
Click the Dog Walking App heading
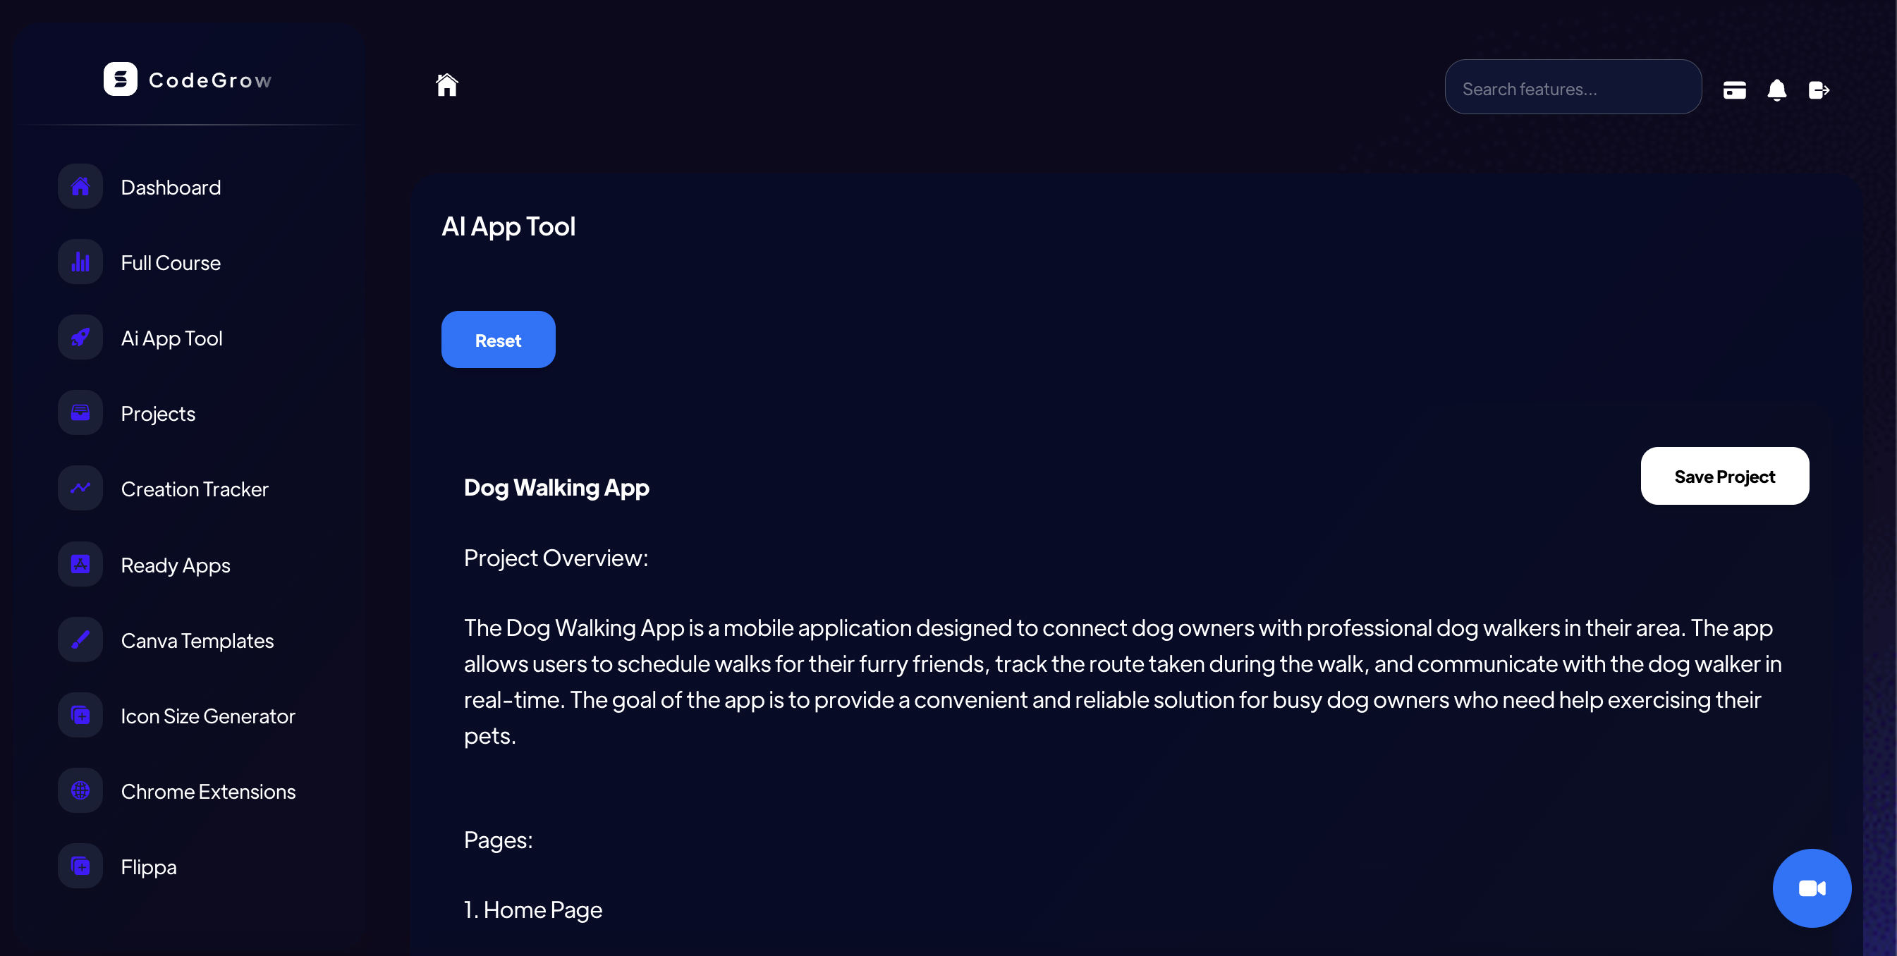click(556, 487)
